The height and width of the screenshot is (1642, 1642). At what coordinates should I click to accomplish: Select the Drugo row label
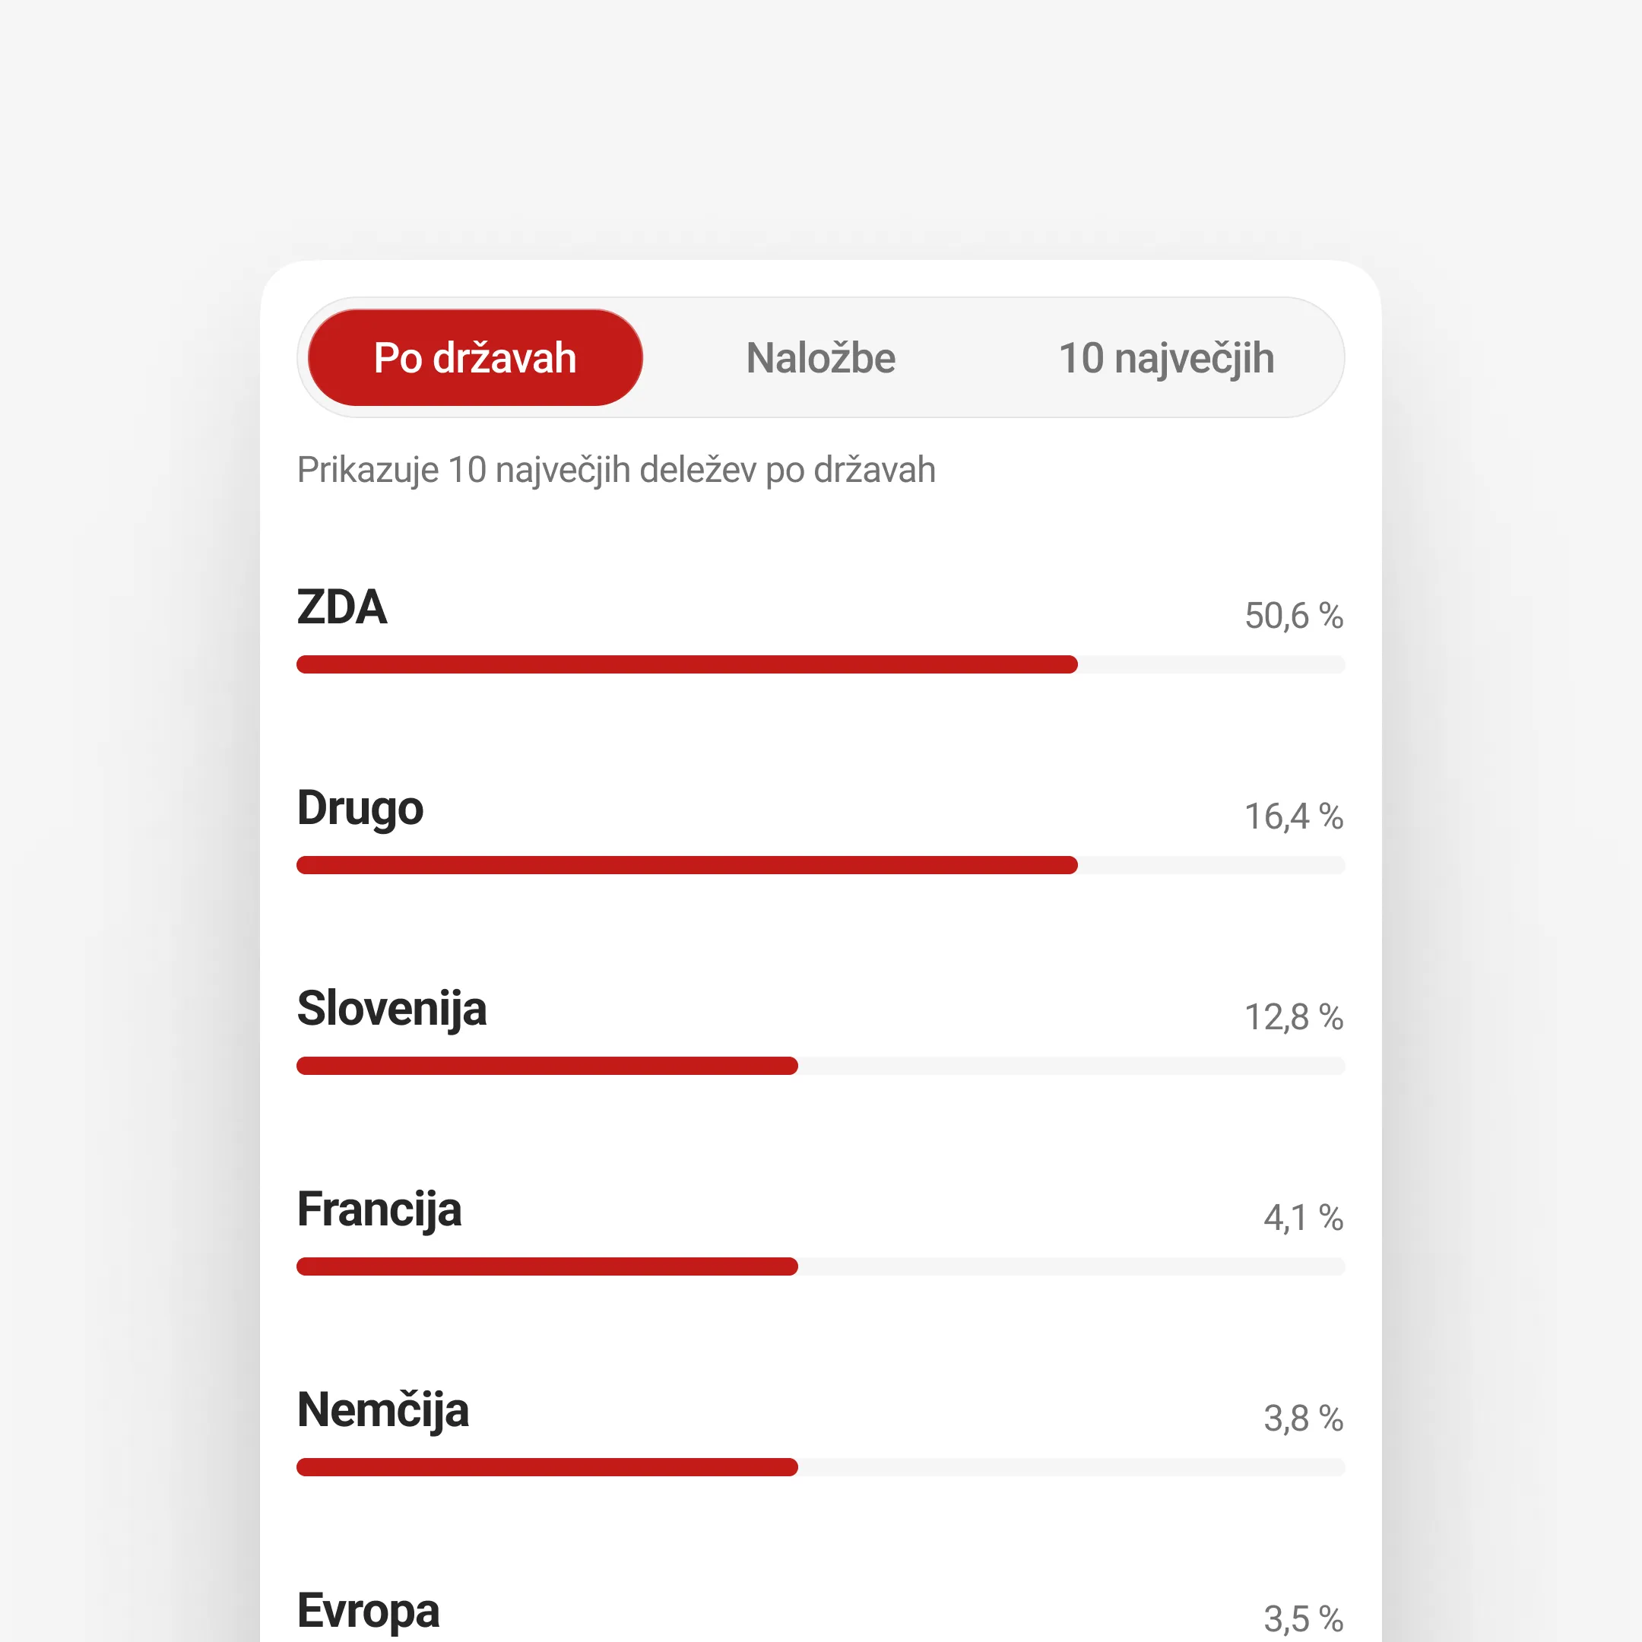coord(360,808)
